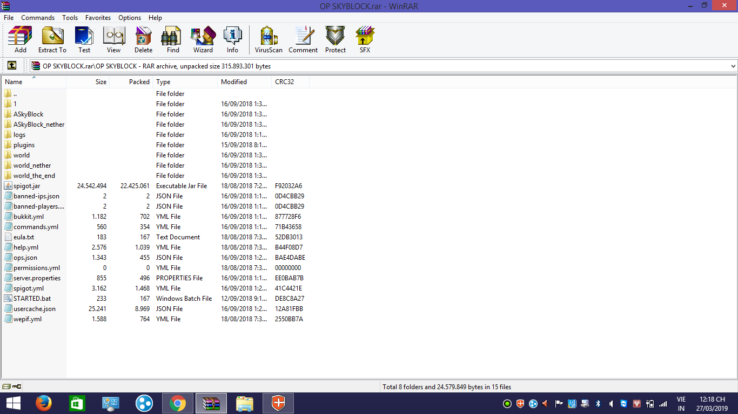The height and width of the screenshot is (414, 738).
Task: Click the Protect archive icon
Action: point(336,40)
